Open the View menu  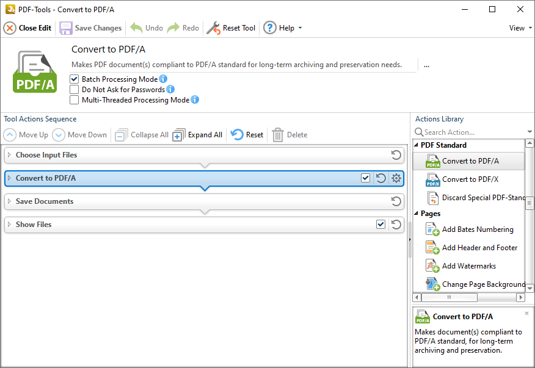point(520,28)
